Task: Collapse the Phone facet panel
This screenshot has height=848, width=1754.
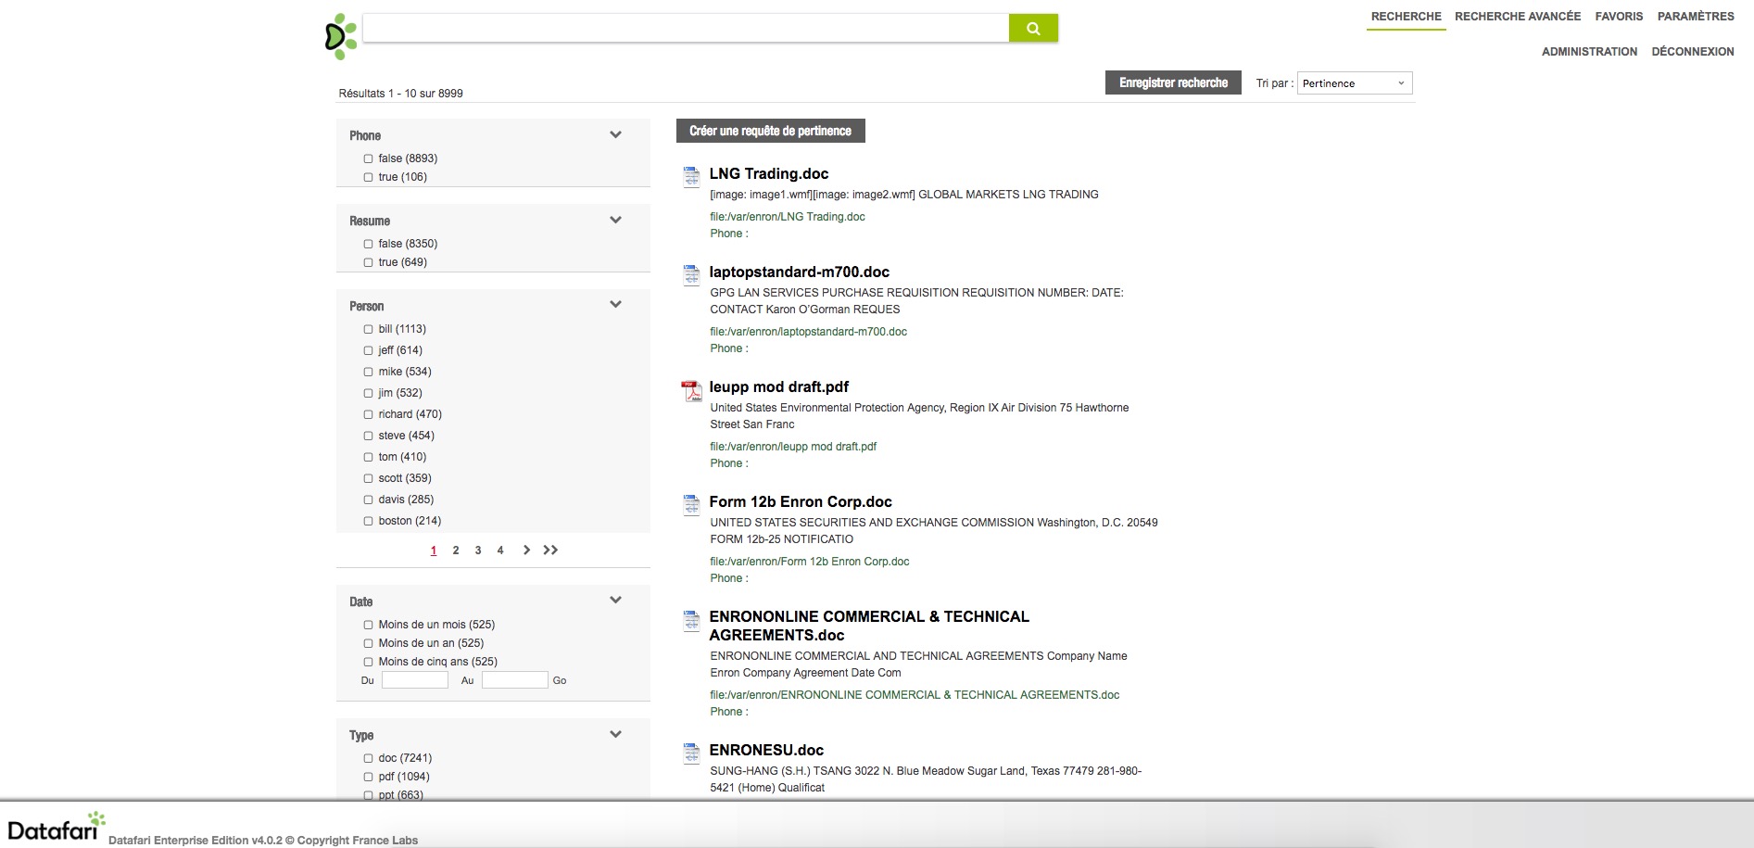Action: 615,134
